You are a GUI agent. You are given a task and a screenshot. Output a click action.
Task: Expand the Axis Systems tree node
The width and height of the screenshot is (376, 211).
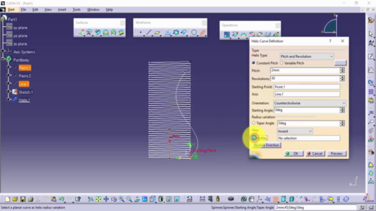click(3, 51)
